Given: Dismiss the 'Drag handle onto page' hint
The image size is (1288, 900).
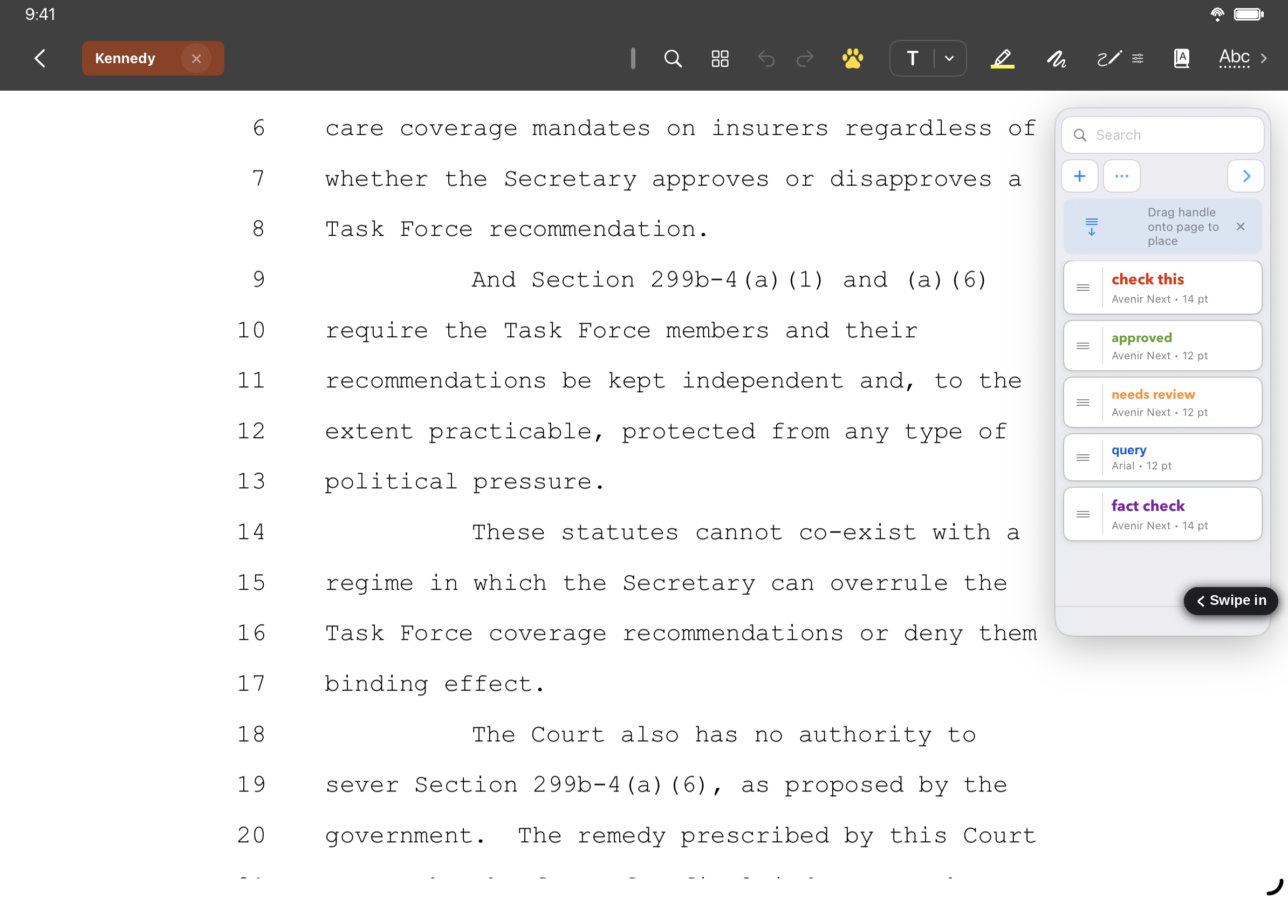Looking at the screenshot, I should click(1241, 227).
